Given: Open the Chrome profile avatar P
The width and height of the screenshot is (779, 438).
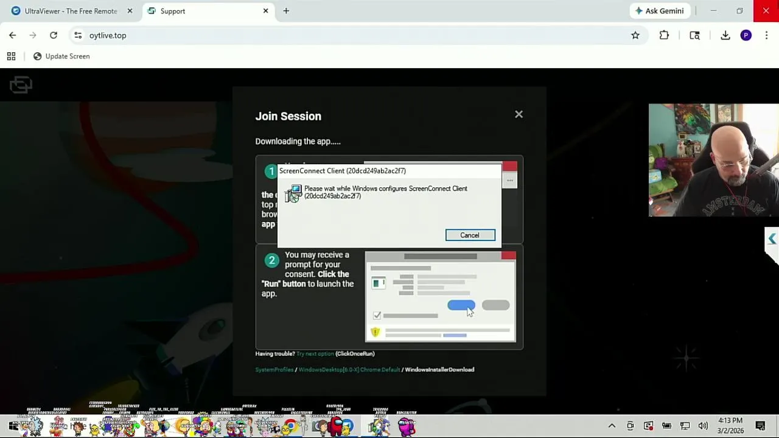Looking at the screenshot, I should pos(746,35).
